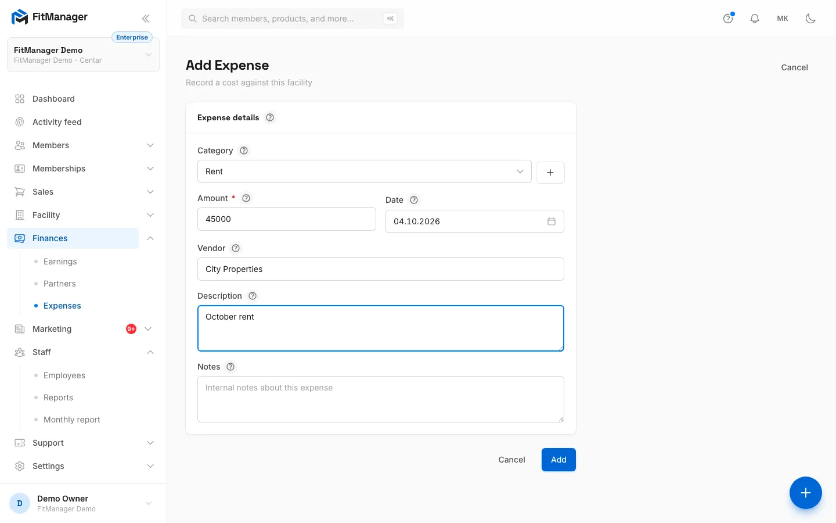Click the FitManager logo

(49, 17)
